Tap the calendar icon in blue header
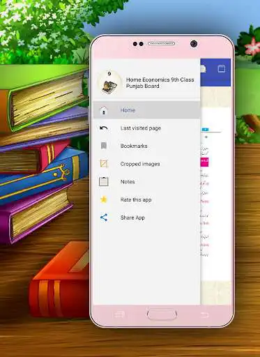The image size is (260, 357). click(x=222, y=69)
